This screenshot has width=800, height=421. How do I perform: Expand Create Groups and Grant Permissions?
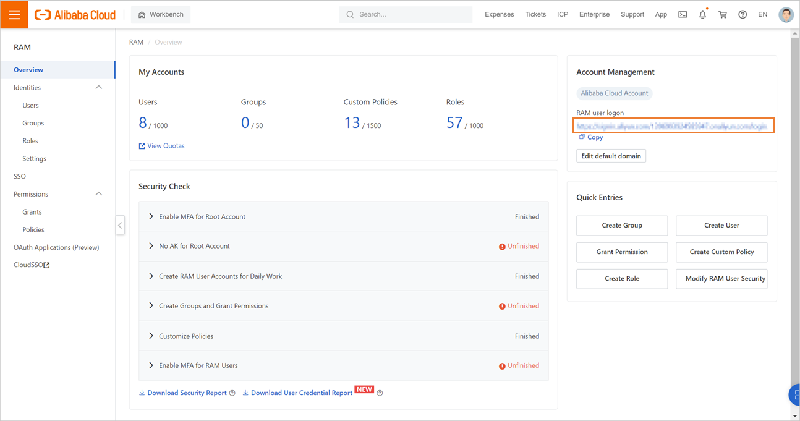click(343, 306)
